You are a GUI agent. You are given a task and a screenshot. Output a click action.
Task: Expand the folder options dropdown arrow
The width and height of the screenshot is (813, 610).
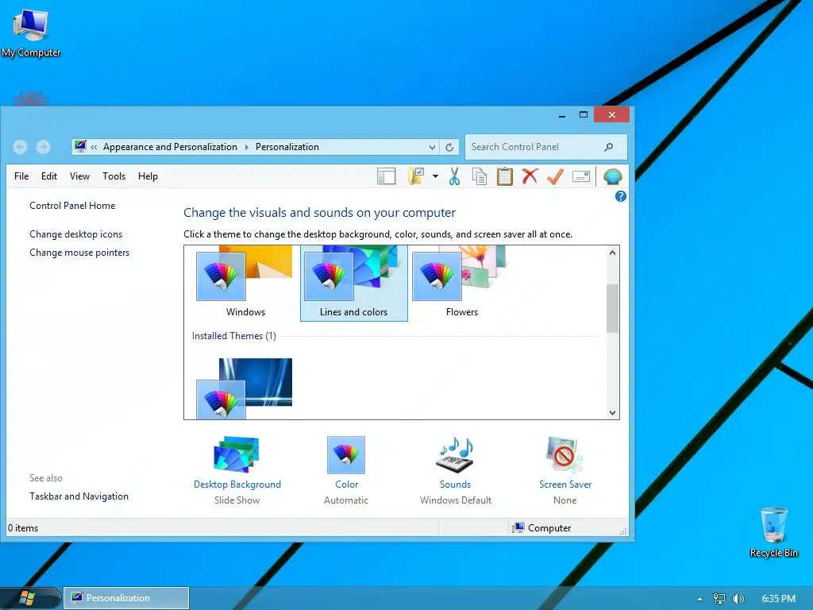(435, 176)
